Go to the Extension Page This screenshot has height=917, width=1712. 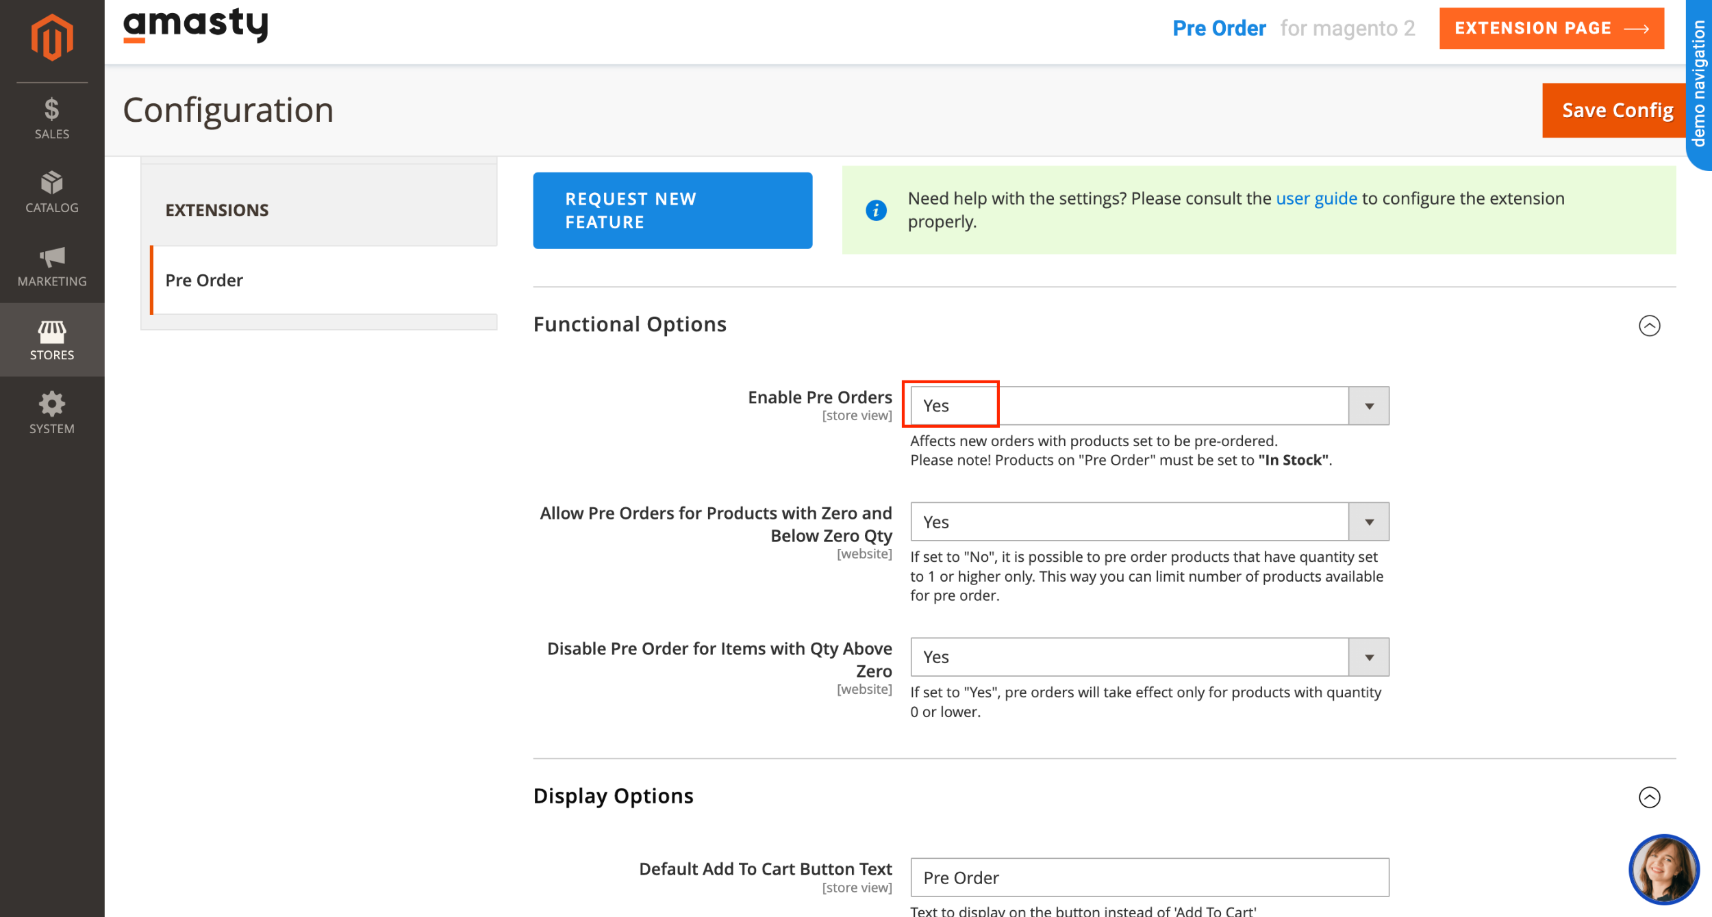tap(1551, 28)
